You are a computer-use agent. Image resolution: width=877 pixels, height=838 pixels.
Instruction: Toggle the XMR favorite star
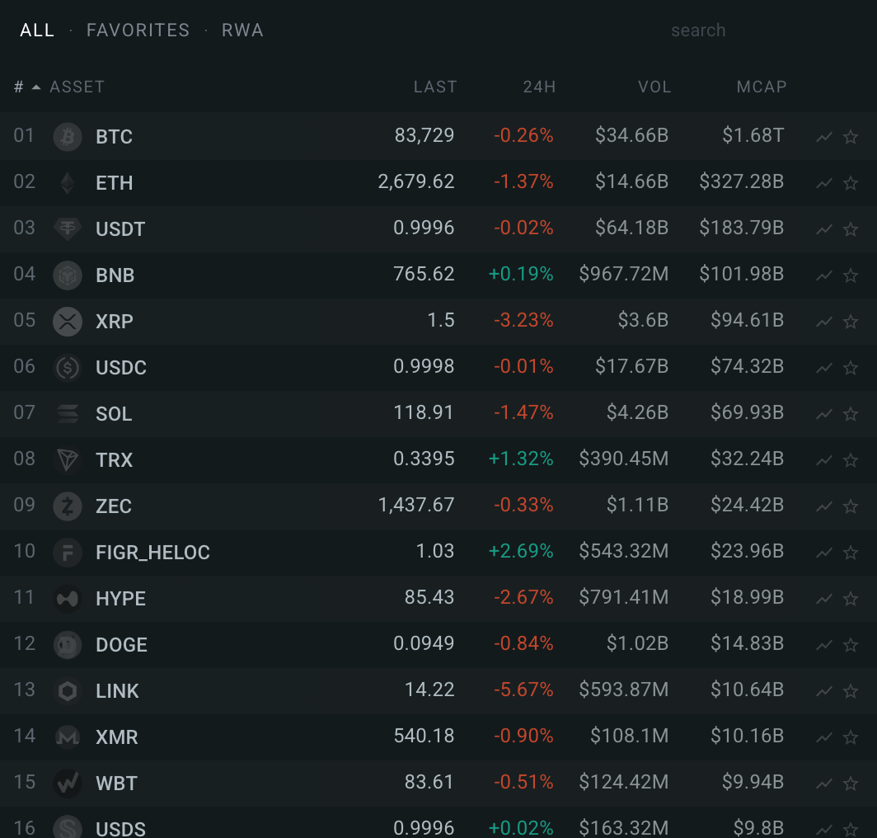click(850, 737)
